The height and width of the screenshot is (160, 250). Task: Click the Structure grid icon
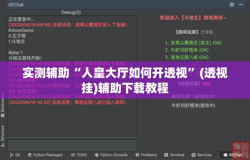(2, 145)
